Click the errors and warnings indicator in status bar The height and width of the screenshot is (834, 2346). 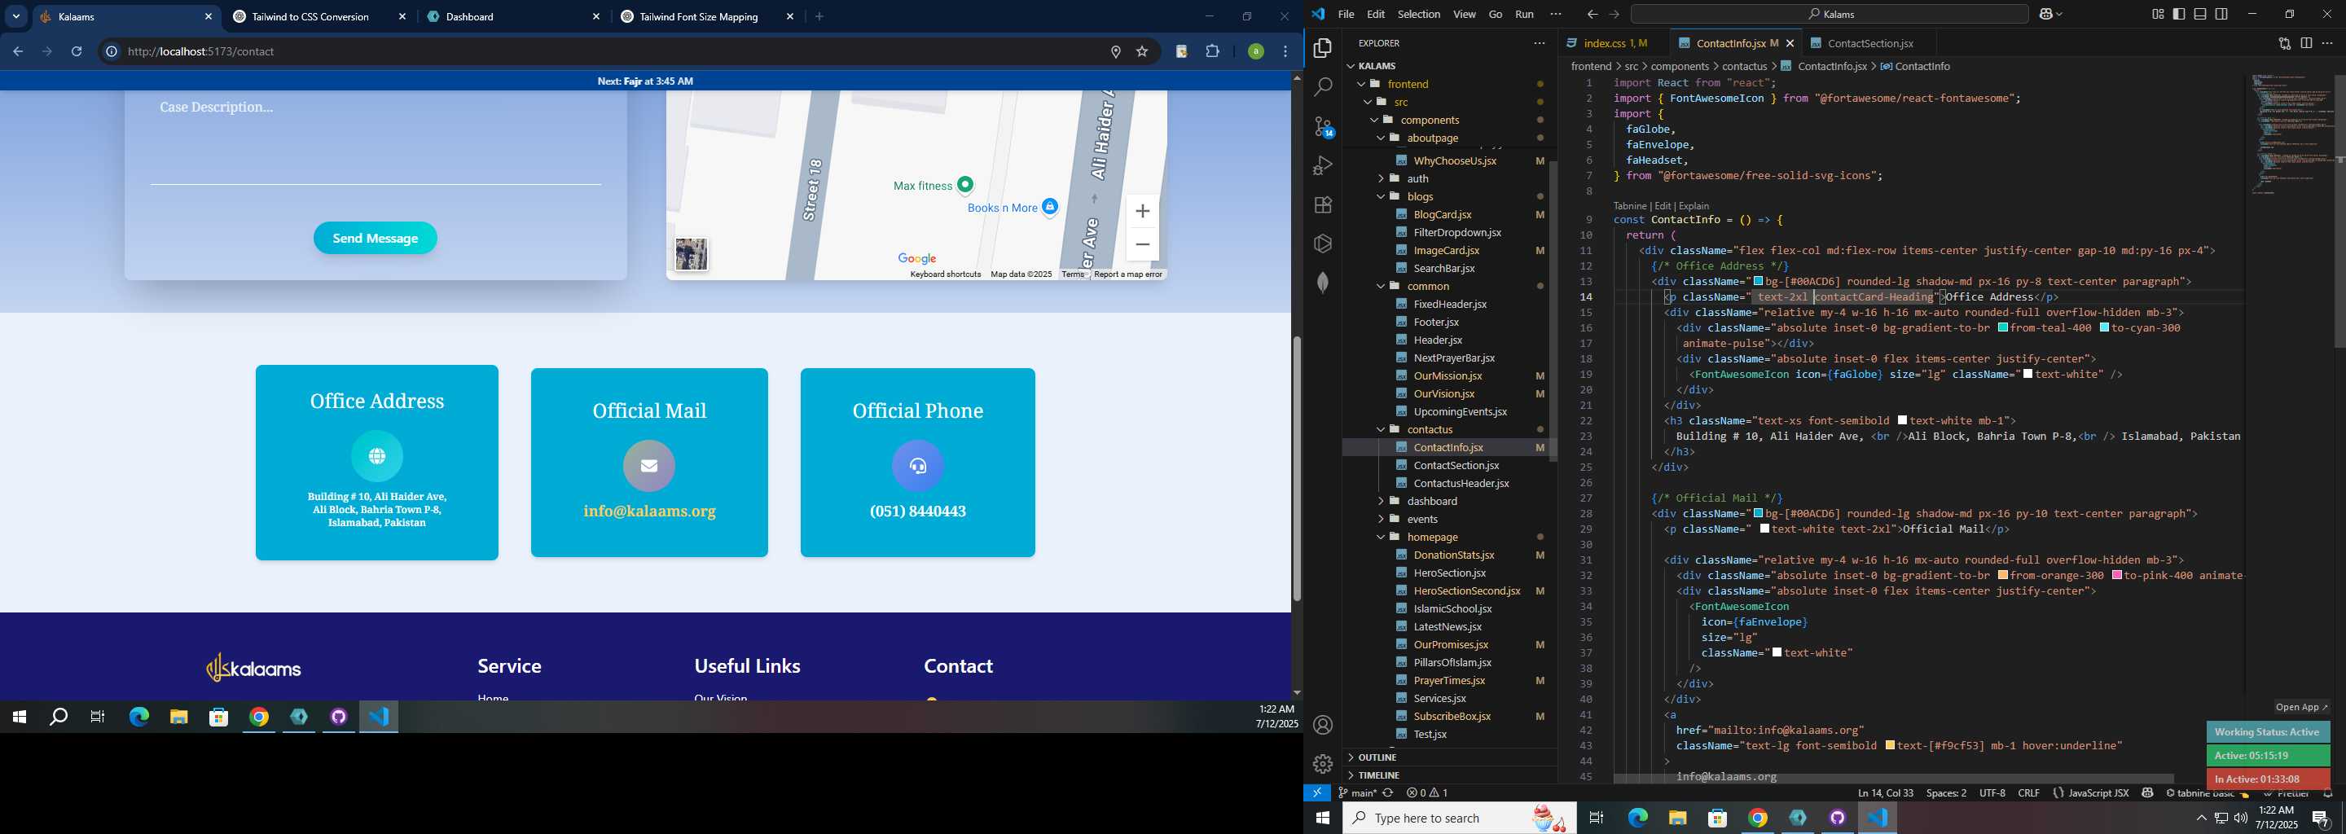pos(1427,793)
